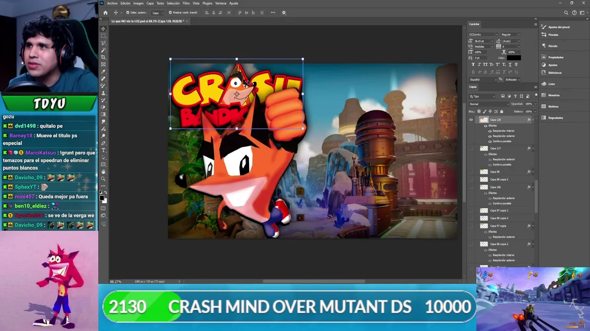Open the options bar settings gear

[284, 12]
